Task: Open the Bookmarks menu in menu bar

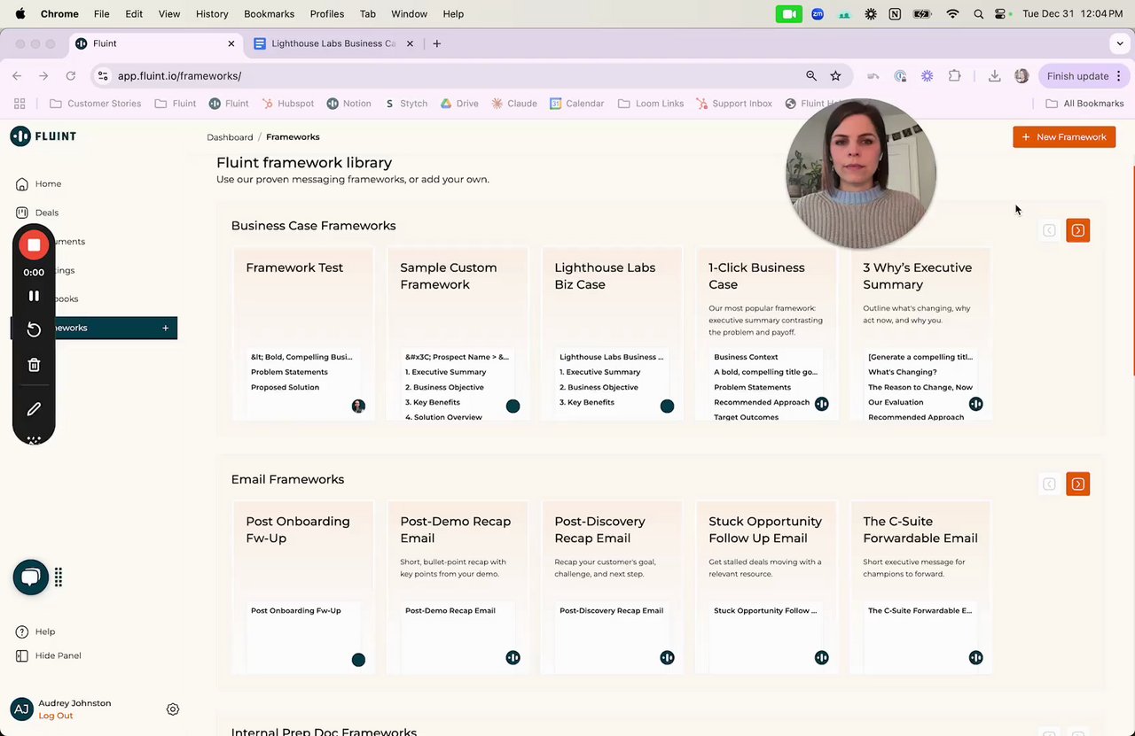Action: pyautogui.click(x=269, y=14)
